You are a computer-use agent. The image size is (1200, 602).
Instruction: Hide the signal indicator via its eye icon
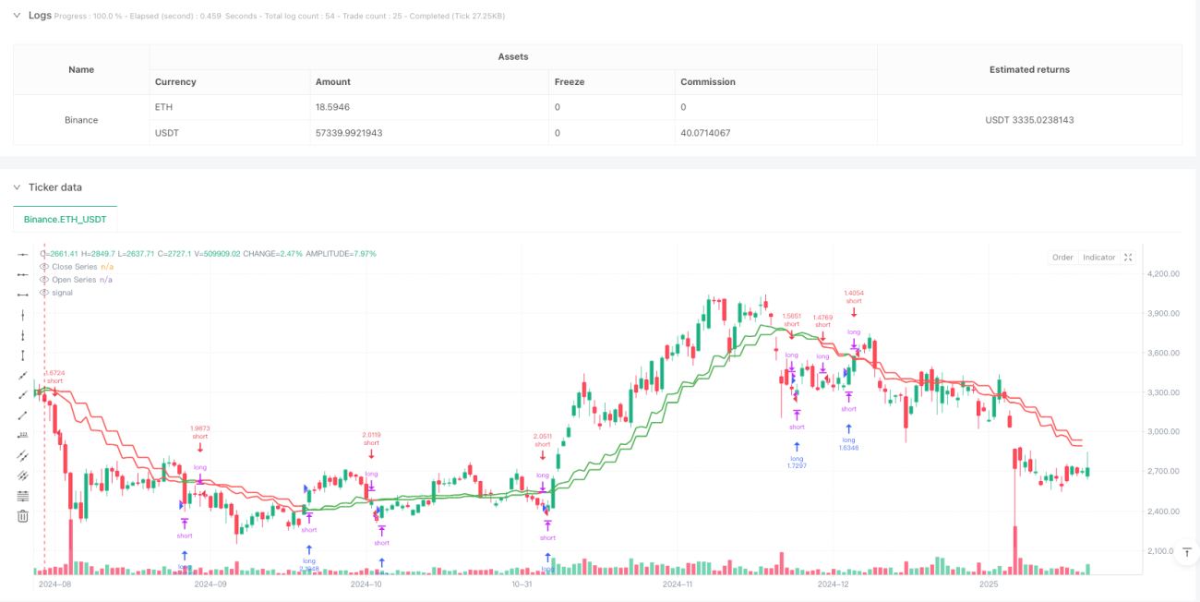(44, 293)
